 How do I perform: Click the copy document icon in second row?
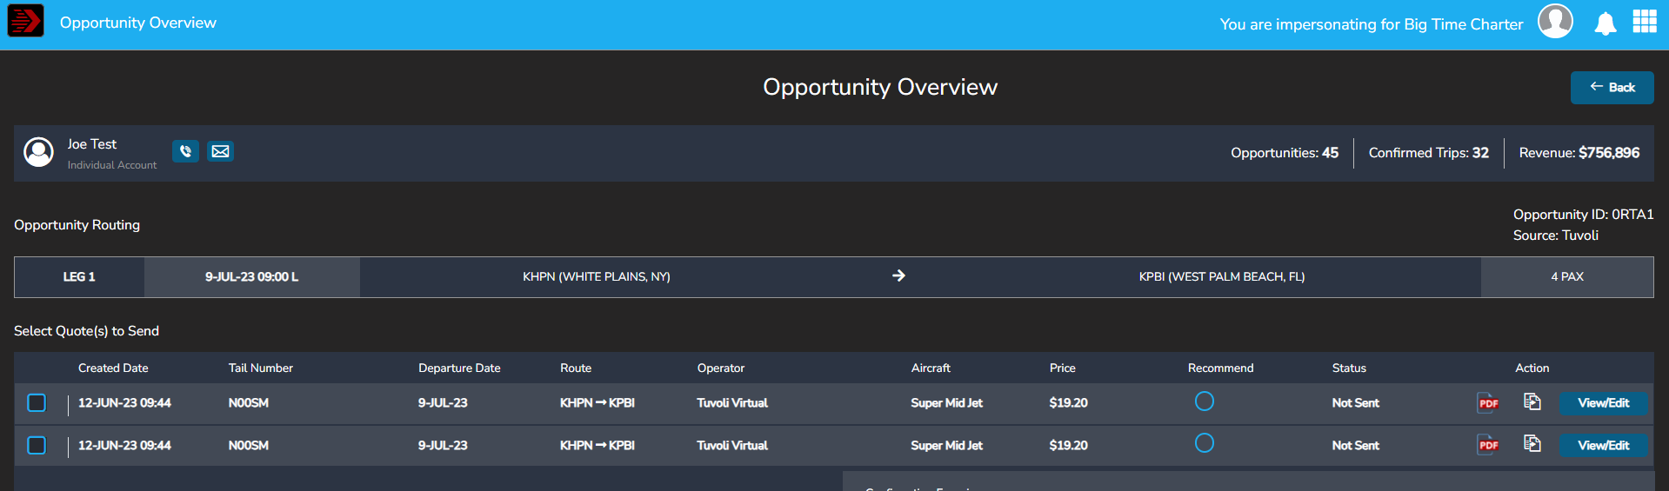coord(1532,444)
